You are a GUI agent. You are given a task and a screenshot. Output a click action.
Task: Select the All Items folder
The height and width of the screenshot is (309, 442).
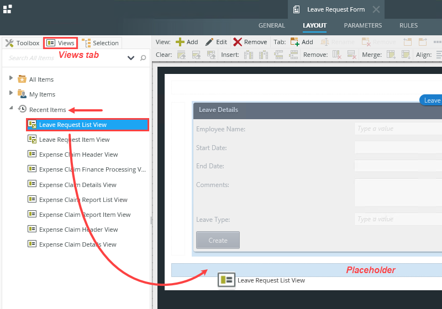(x=36, y=79)
